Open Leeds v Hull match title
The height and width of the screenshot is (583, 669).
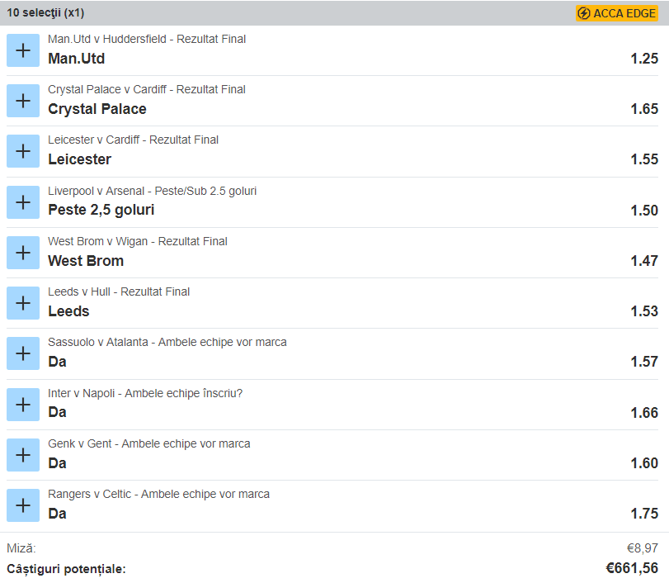pyautogui.click(x=119, y=291)
